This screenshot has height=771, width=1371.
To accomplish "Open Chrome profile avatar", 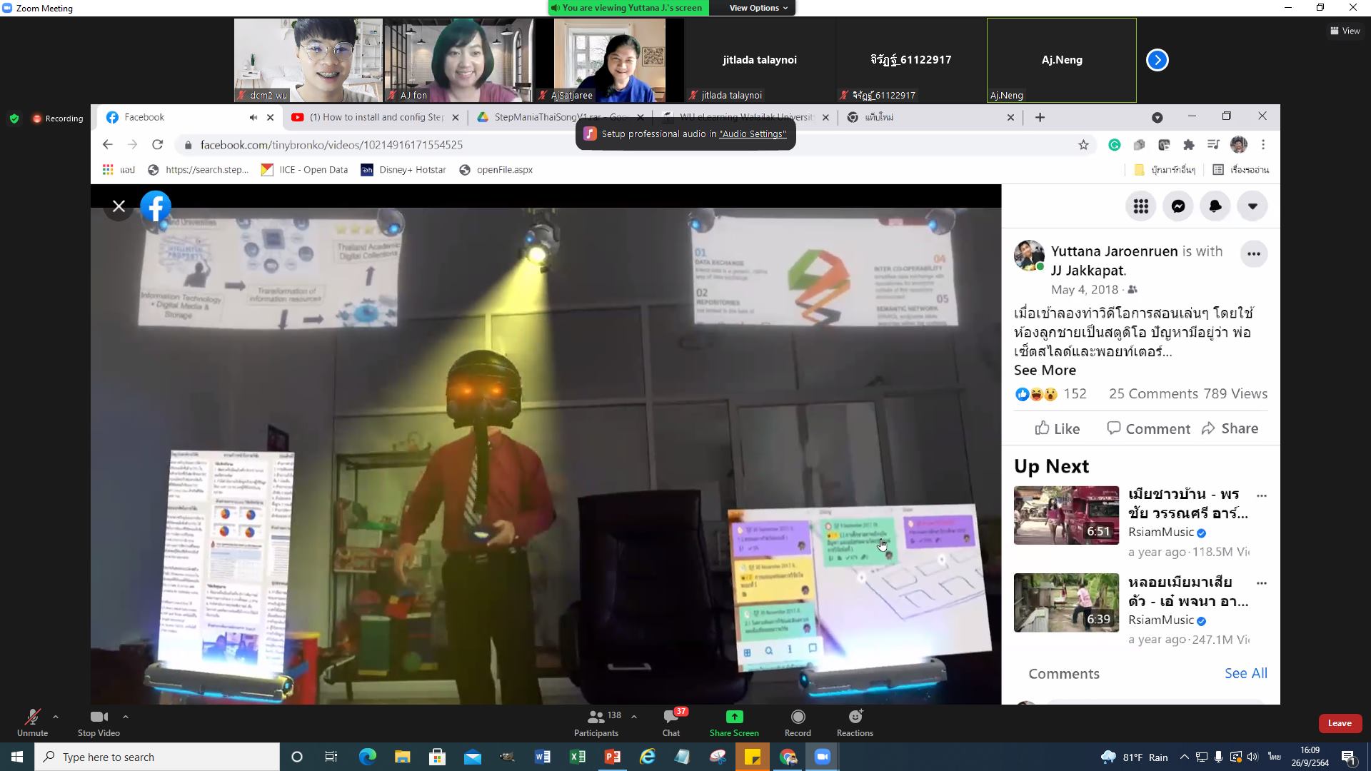I will coord(1238,145).
